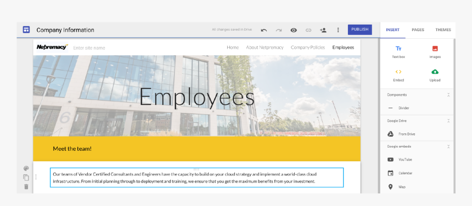The height and width of the screenshot is (206, 472).
Task: Click the Company Information document title
Action: 65,30
